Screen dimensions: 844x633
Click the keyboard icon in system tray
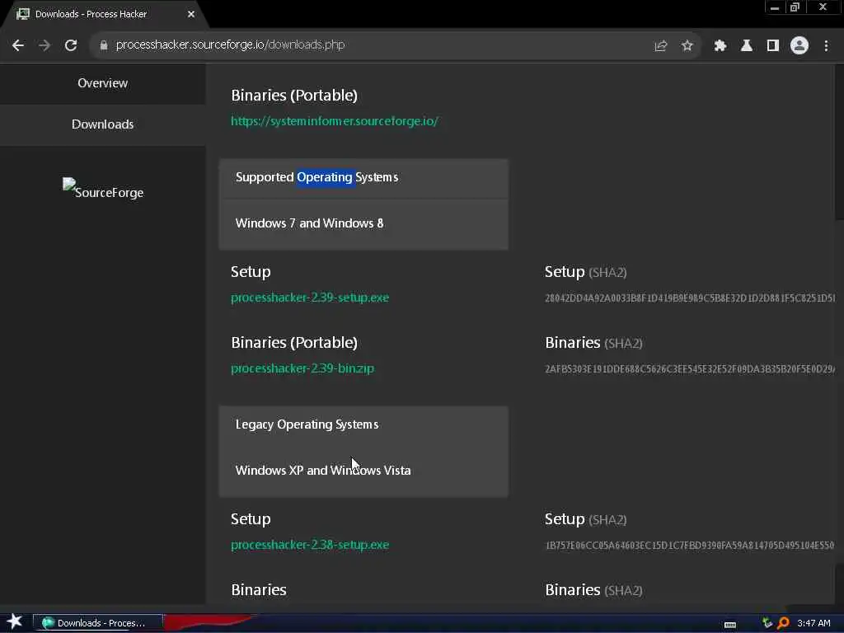(730, 625)
